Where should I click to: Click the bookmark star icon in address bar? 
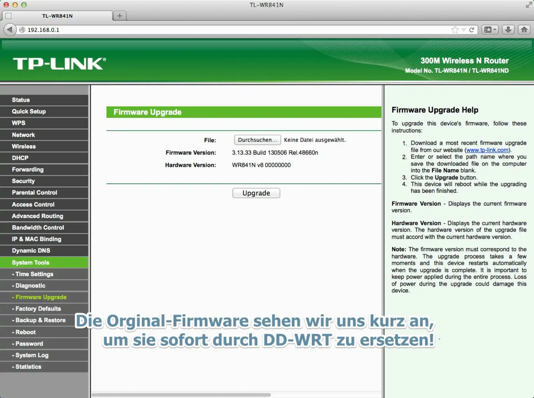pos(455,29)
